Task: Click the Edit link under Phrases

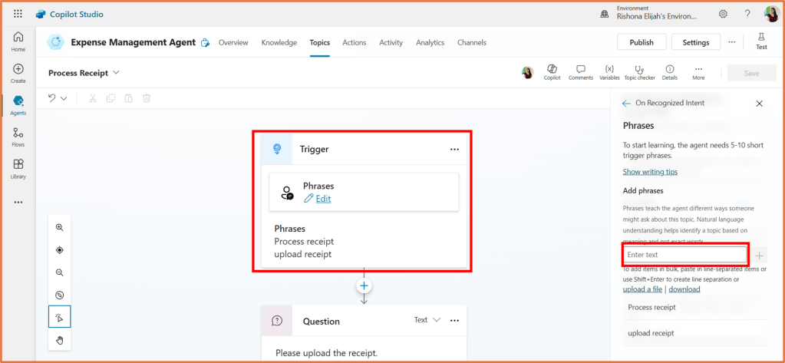Action: [323, 199]
